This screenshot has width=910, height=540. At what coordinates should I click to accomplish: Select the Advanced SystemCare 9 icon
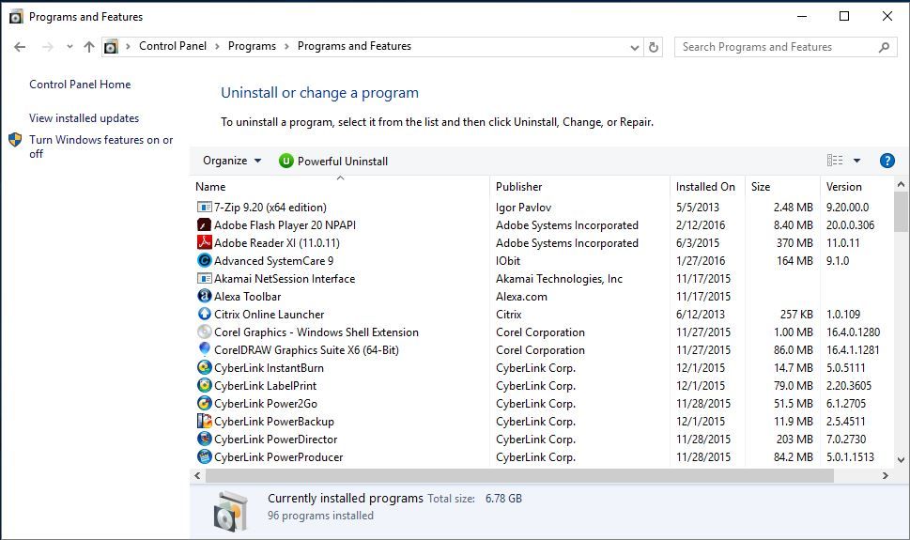click(205, 261)
